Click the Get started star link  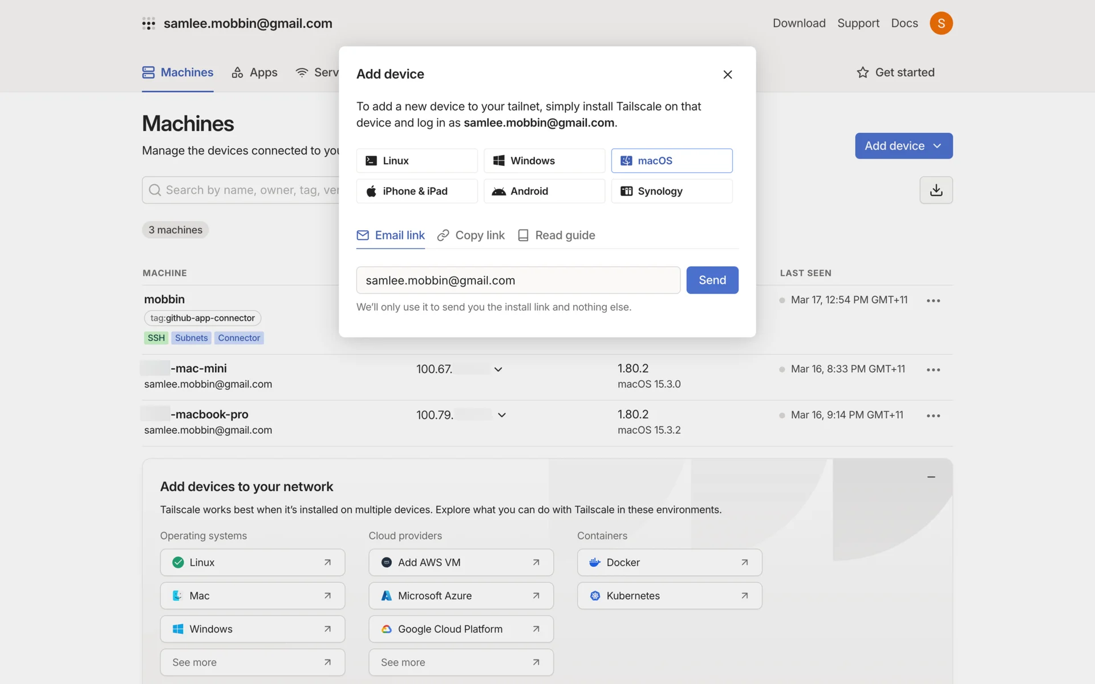(x=895, y=72)
